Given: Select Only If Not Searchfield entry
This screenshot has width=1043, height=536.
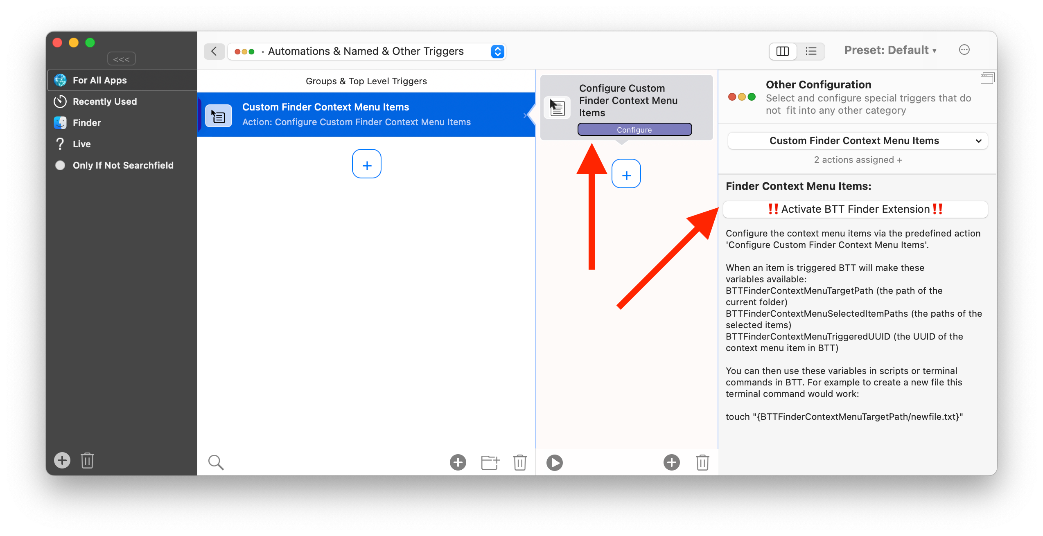Looking at the screenshot, I should pyautogui.click(x=122, y=165).
